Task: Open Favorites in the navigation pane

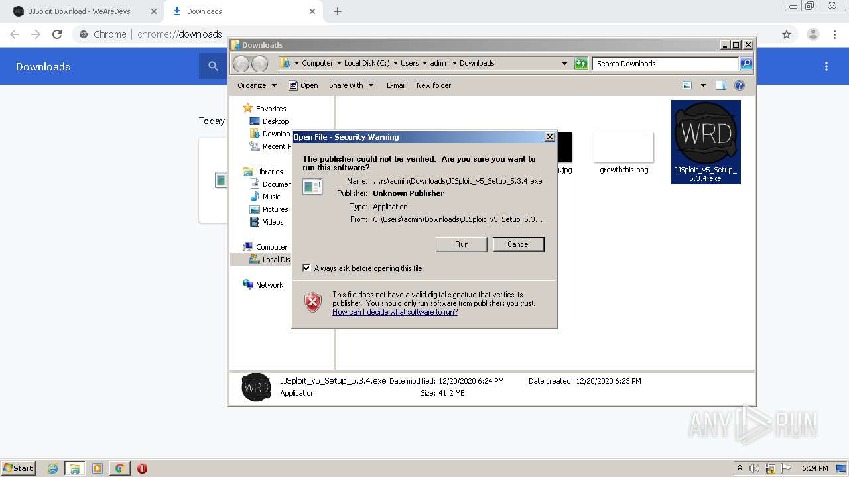Action: [x=271, y=109]
